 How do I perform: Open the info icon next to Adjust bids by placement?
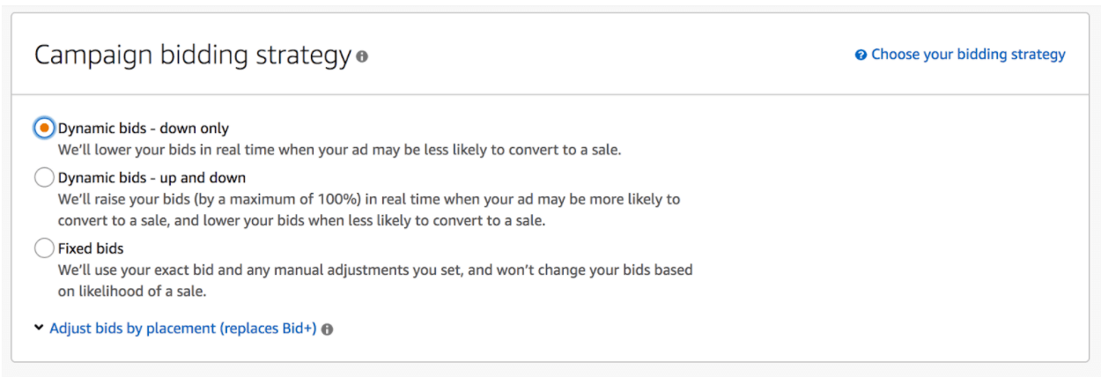(327, 329)
